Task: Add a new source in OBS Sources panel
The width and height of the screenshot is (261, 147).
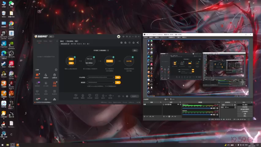Action: click(164, 117)
